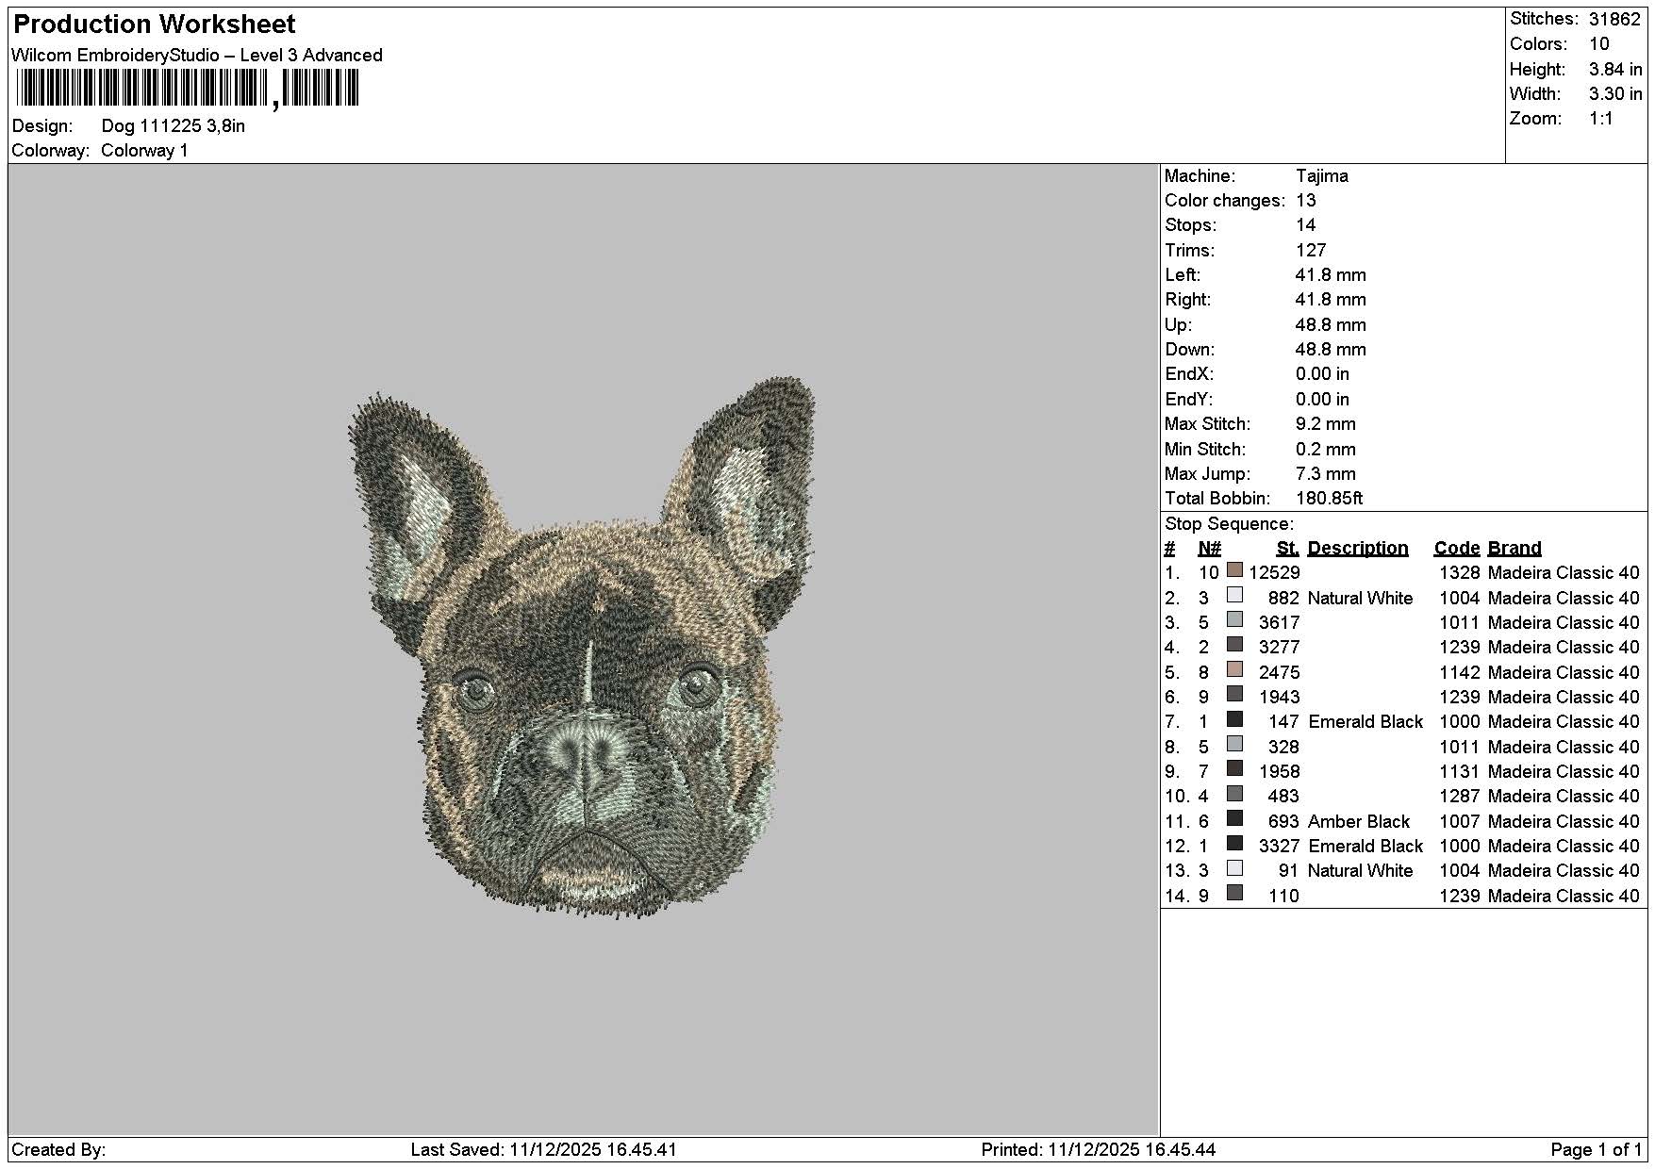Click the Height value '3.84 in'
1655x1169 pixels.
(x=1615, y=70)
